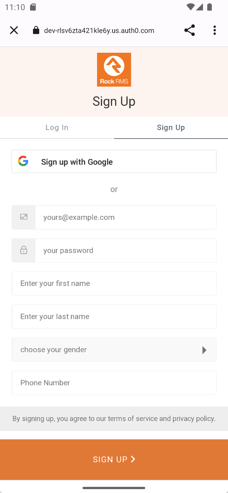Expand the gender dropdown arrow
The height and width of the screenshot is (493, 228).
tap(205, 350)
